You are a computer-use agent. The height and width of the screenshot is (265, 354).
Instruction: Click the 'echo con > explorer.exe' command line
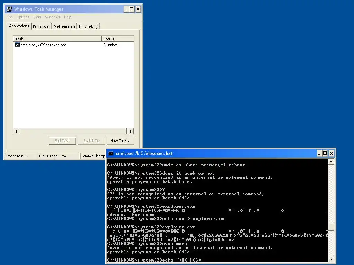(x=166, y=219)
